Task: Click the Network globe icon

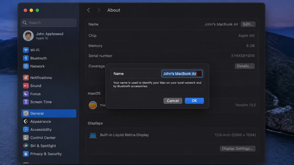Action: click(x=26, y=66)
